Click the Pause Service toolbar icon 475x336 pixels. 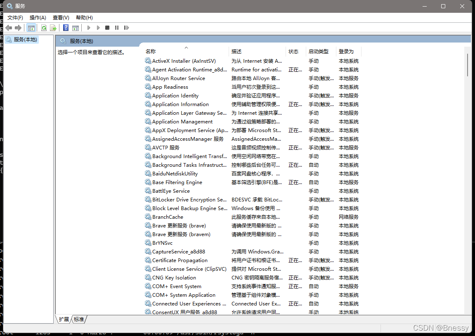117,28
